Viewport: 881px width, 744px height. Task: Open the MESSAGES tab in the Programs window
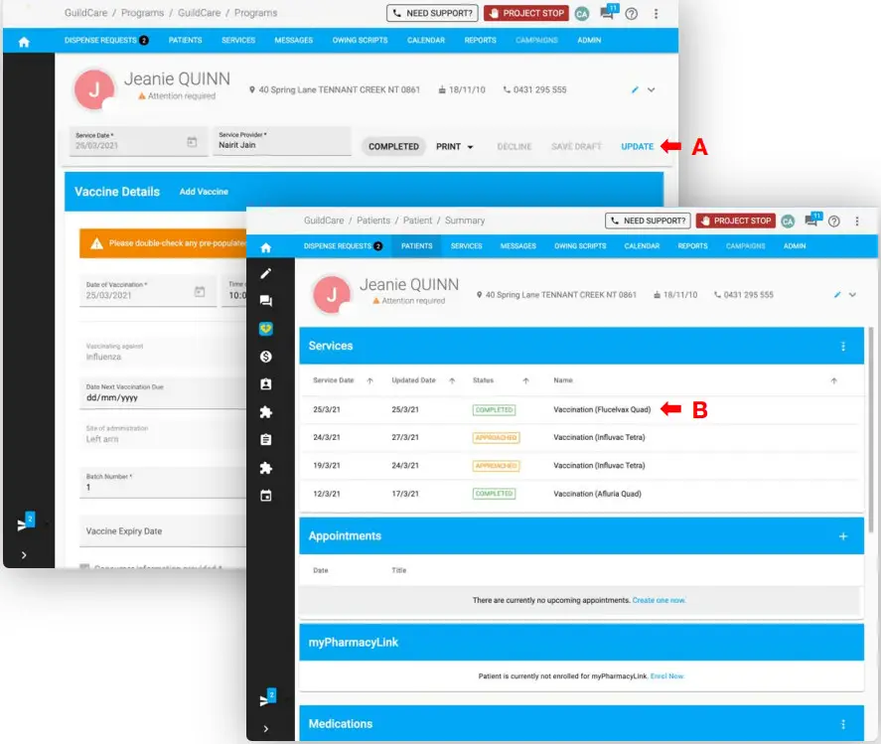tap(293, 41)
